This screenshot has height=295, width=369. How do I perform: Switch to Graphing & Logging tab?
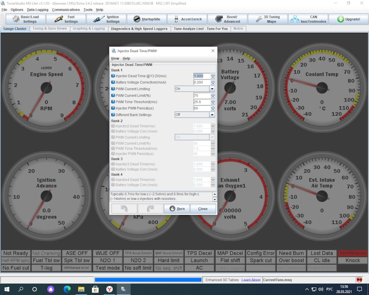pyautogui.click(x=89, y=28)
